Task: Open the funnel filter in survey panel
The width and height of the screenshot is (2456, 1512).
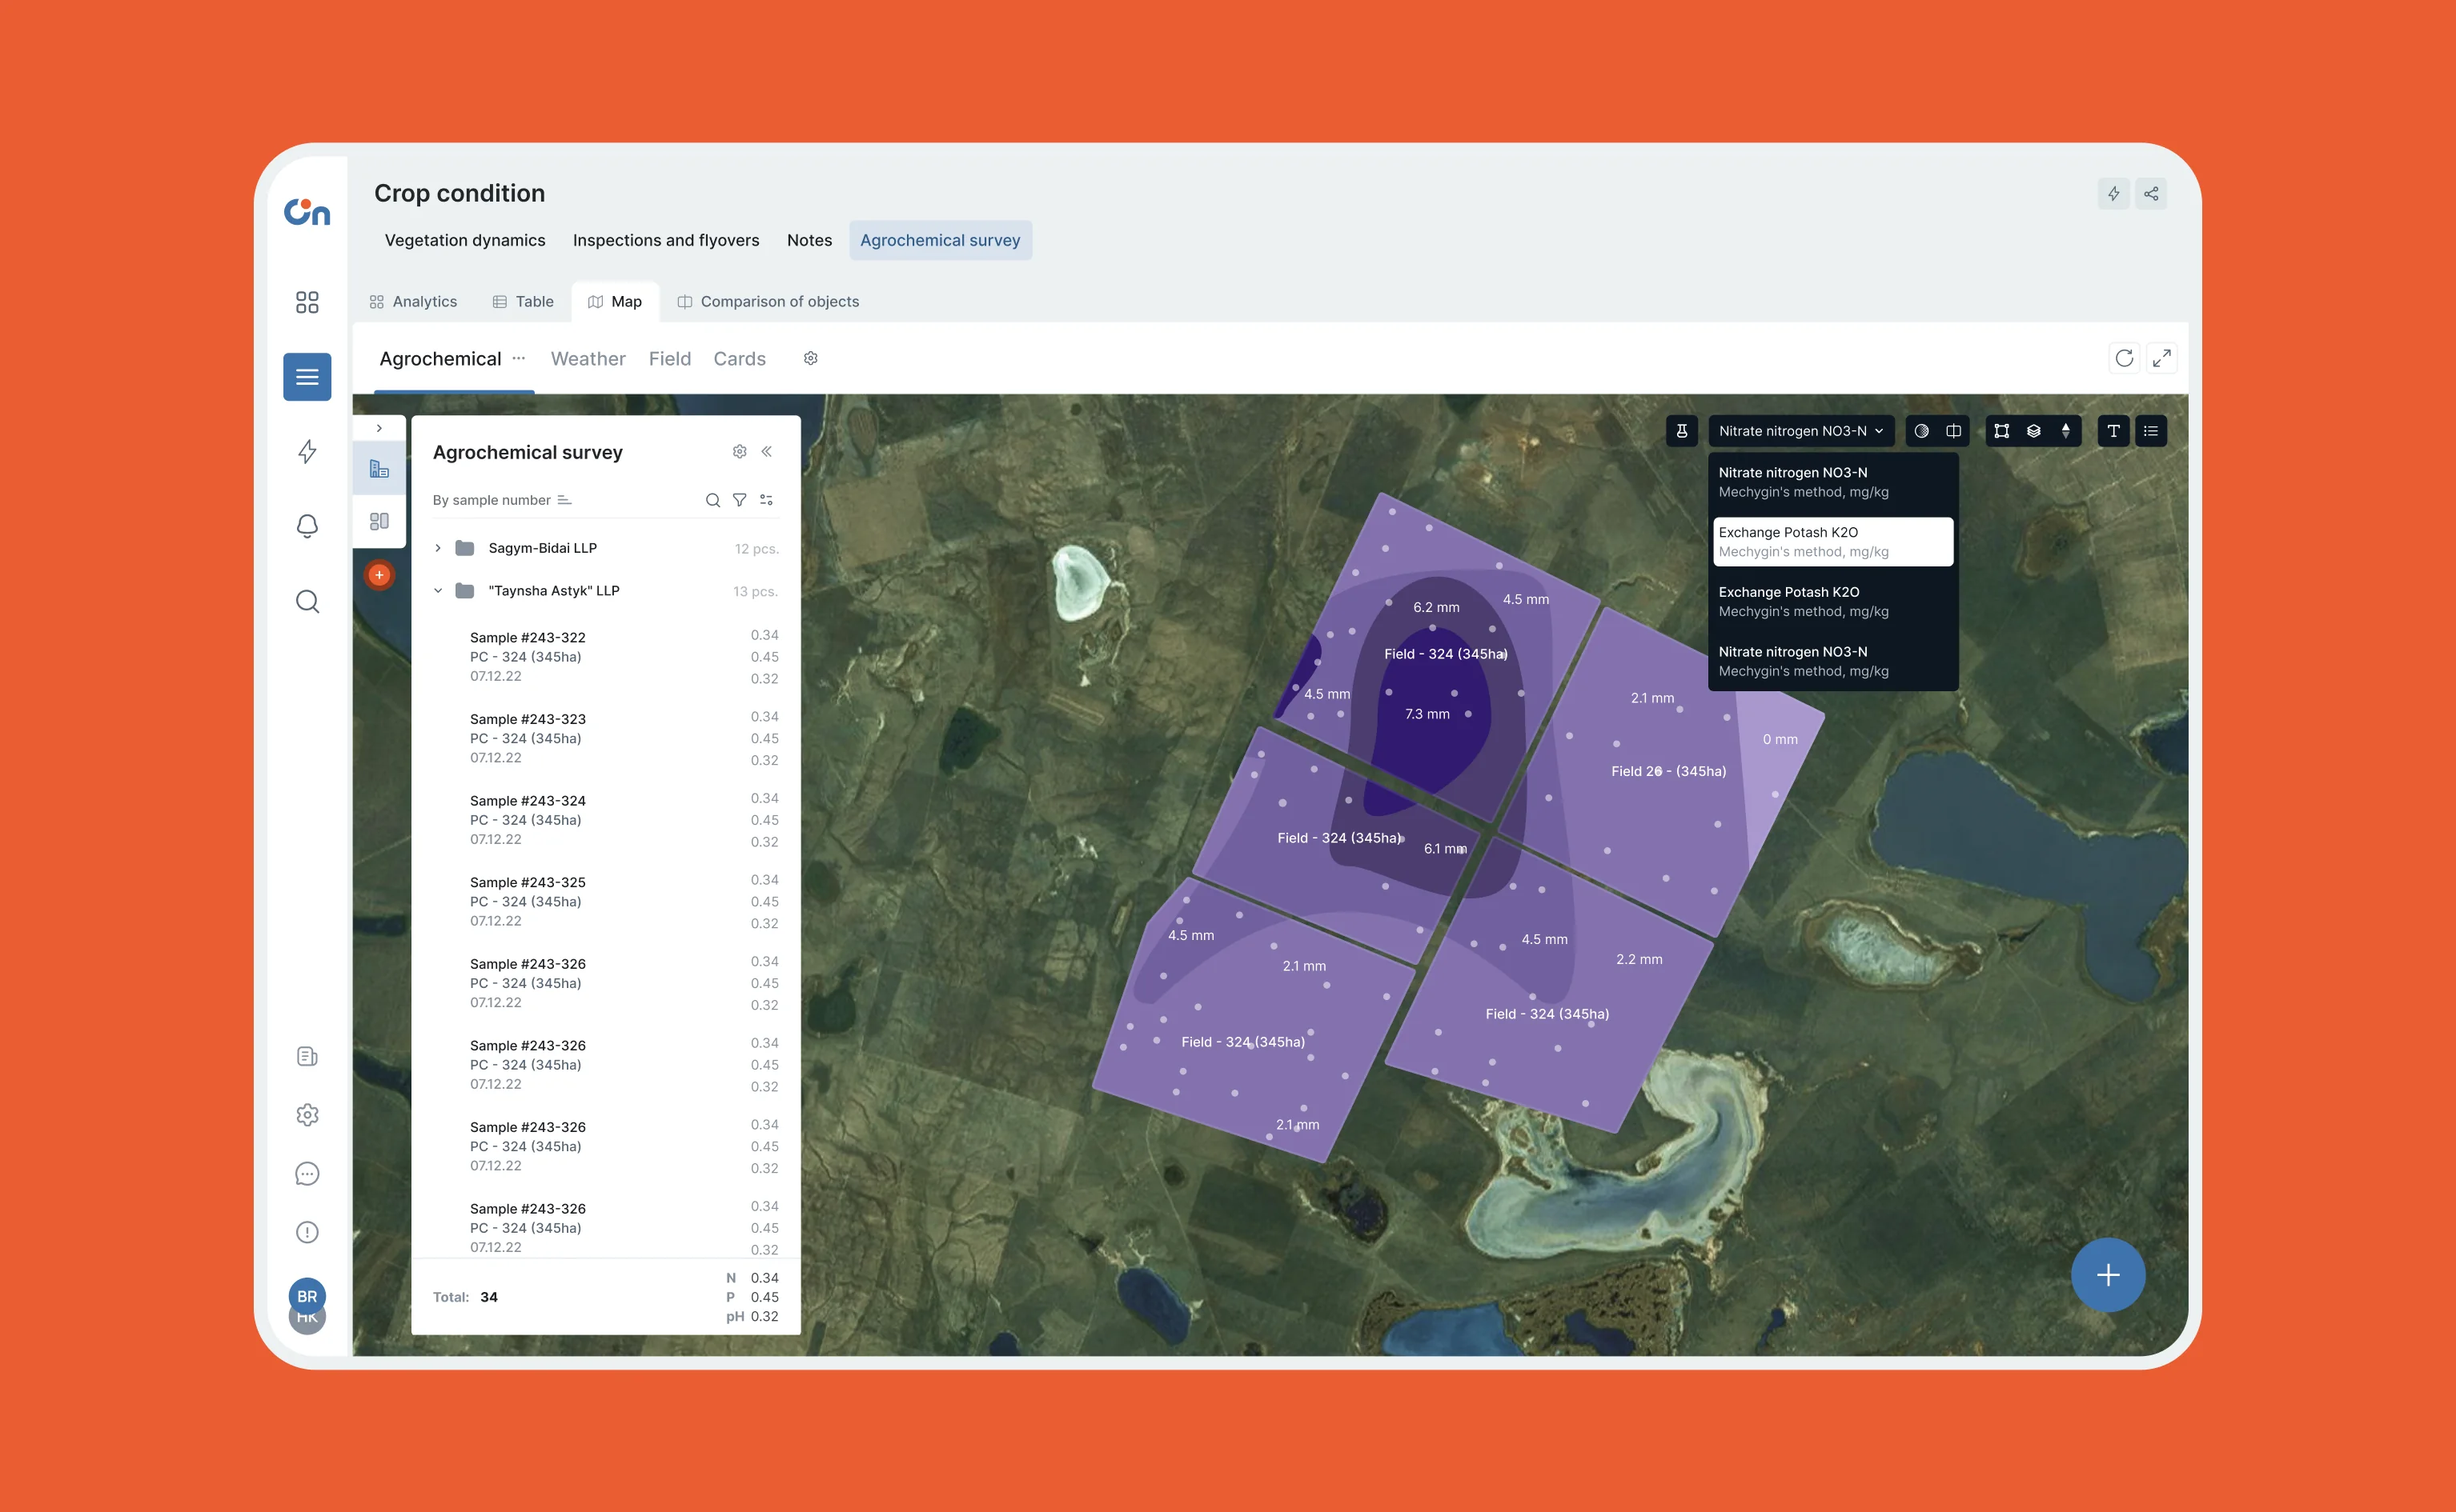Action: pyautogui.click(x=740, y=500)
